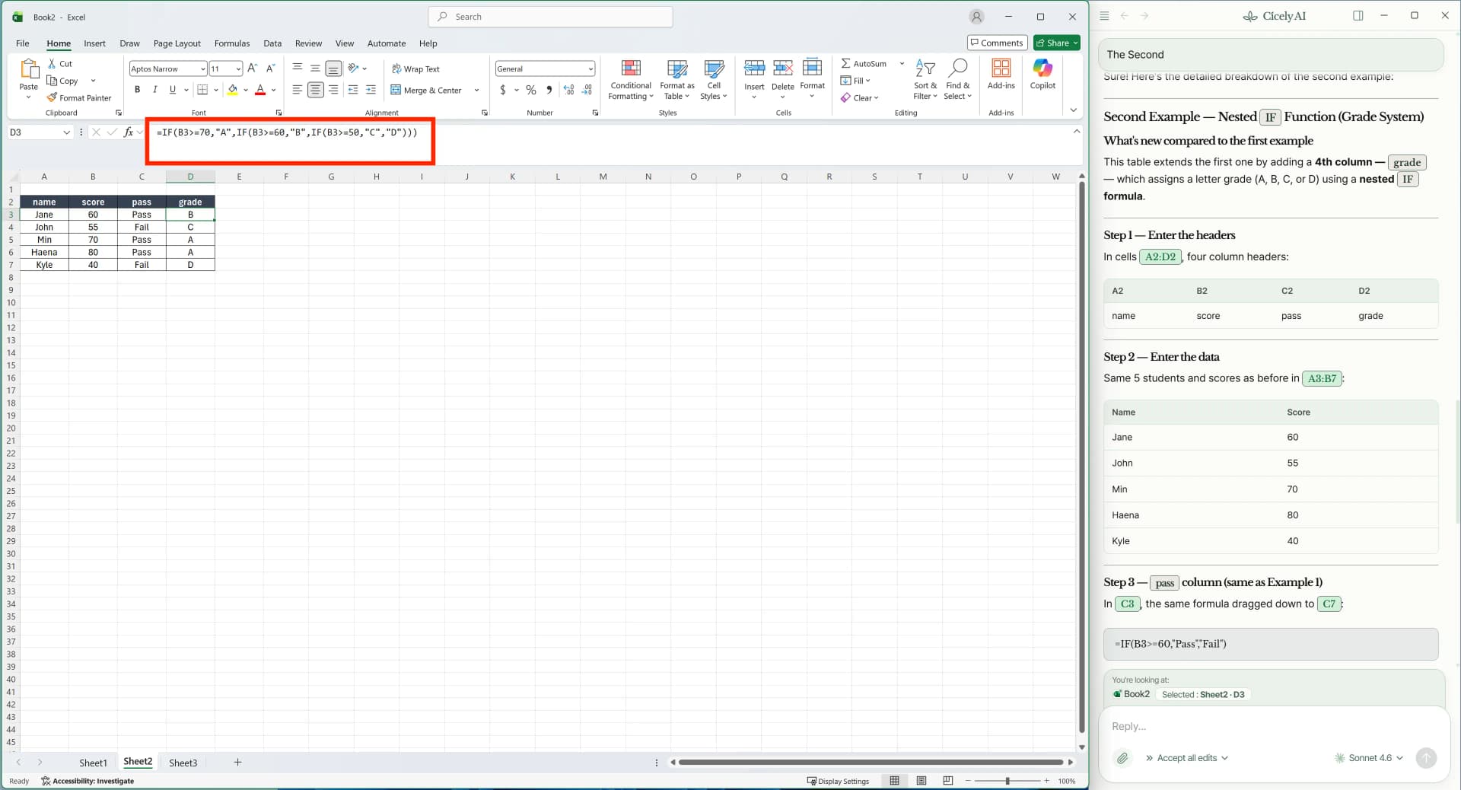Open Find & Select tools
Viewport: 1461px width, 790px height.
(x=957, y=78)
